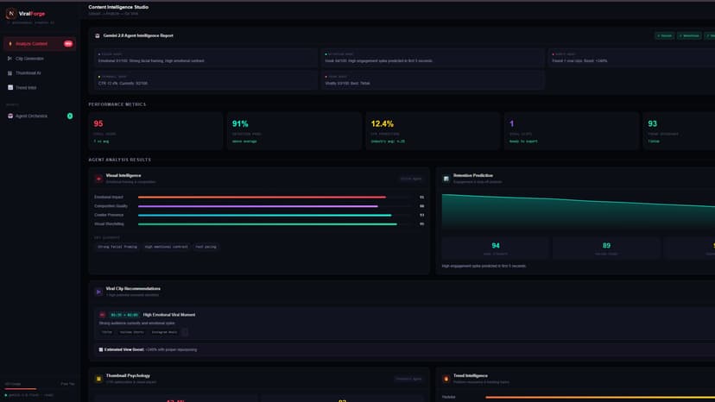Open the high engagement spike insight card
Viewport: 715px width, 402px height.
click(433, 58)
